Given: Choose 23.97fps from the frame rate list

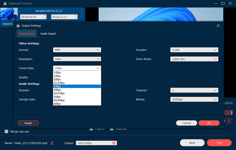Looking at the screenshot, I should 77,83.
